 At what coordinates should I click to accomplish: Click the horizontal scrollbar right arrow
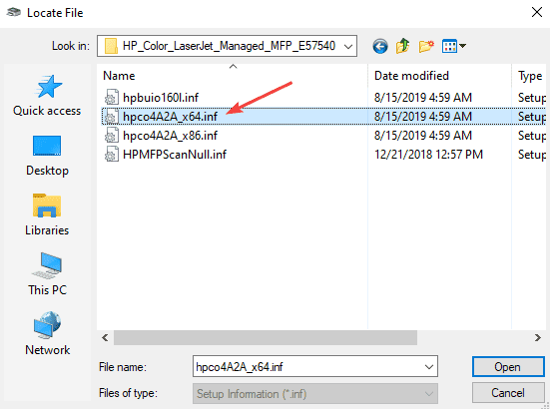pyautogui.click(x=537, y=337)
